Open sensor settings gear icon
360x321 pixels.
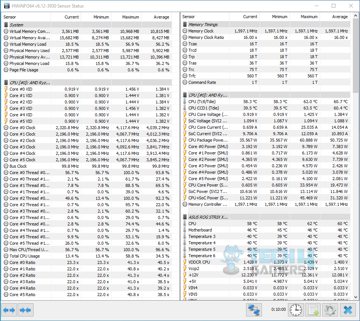click(331, 310)
